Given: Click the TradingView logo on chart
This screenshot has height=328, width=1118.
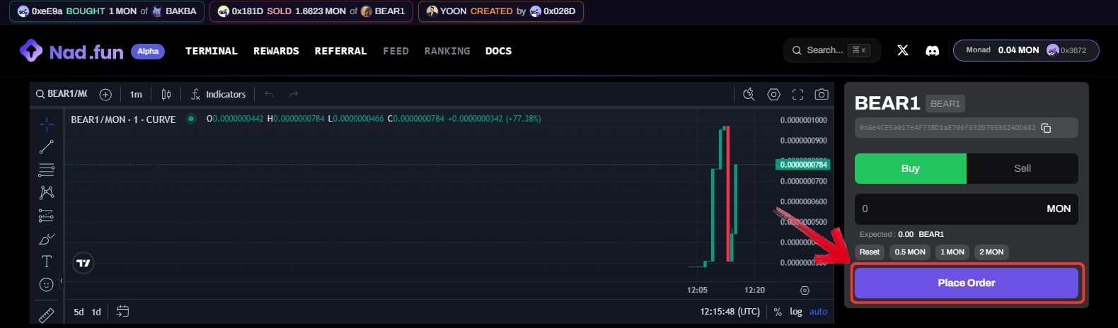Looking at the screenshot, I should pyautogui.click(x=83, y=263).
